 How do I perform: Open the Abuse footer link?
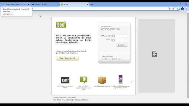63,100
